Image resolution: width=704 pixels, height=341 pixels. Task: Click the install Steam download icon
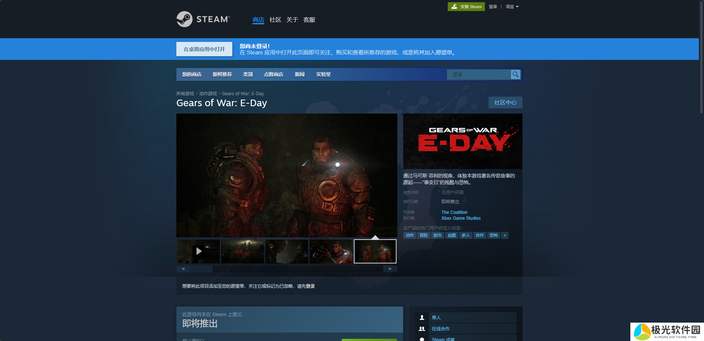click(454, 7)
